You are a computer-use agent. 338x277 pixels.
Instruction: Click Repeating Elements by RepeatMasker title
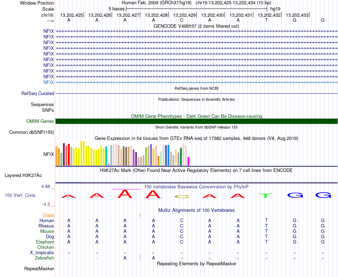click(x=196, y=263)
